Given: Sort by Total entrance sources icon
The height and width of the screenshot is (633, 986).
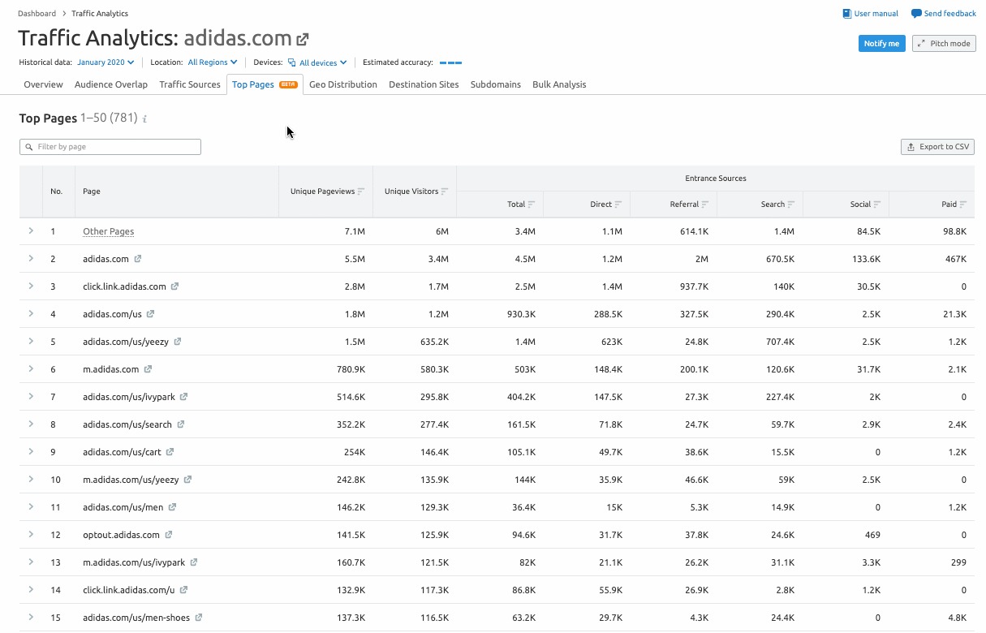Looking at the screenshot, I should coord(532,205).
